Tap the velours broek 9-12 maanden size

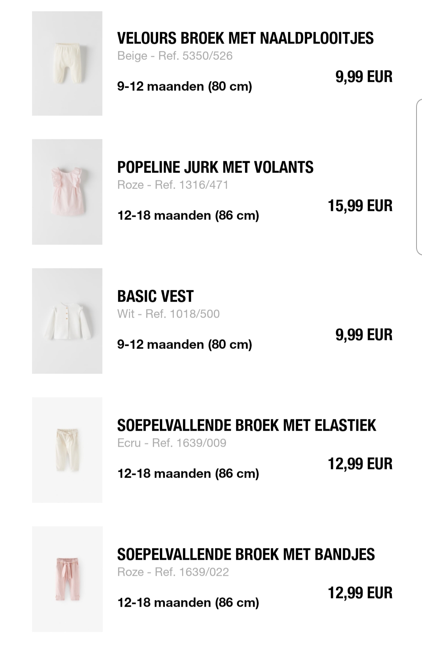point(185,86)
